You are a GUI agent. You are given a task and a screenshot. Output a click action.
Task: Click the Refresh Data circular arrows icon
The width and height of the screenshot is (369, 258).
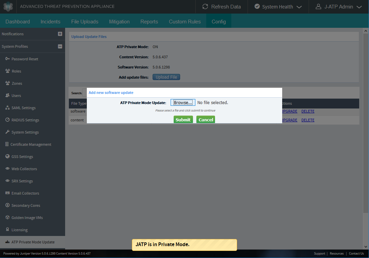tap(205, 6)
